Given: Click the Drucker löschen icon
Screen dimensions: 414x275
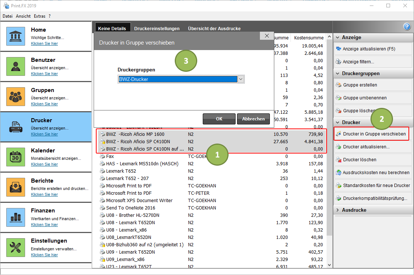Looking at the screenshot, I should pyautogui.click(x=338, y=160).
